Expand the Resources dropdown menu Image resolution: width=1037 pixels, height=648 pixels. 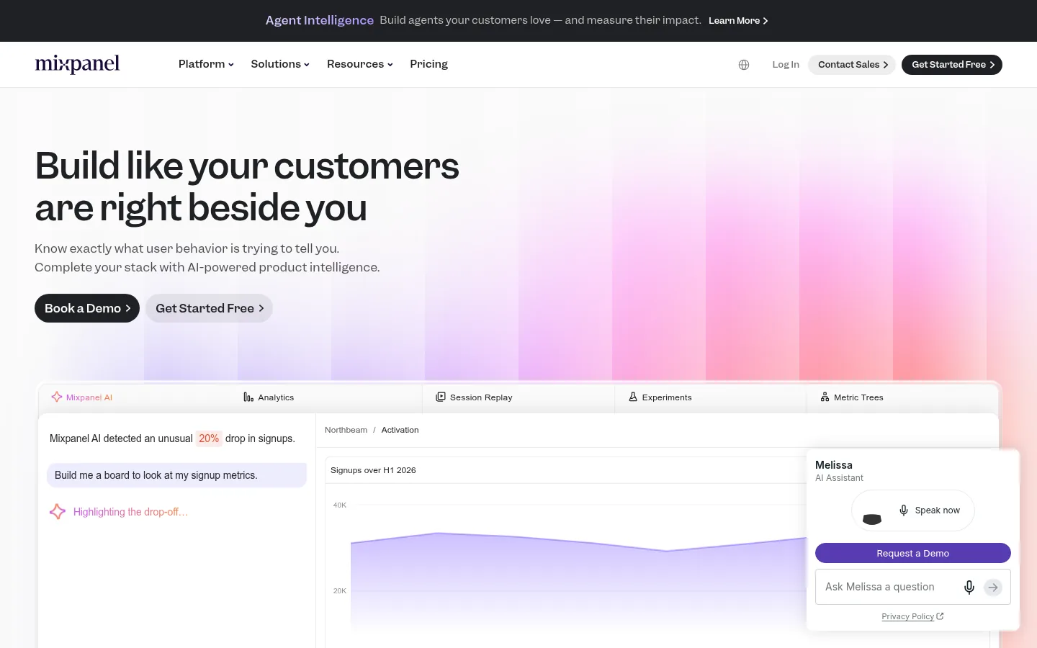point(360,64)
